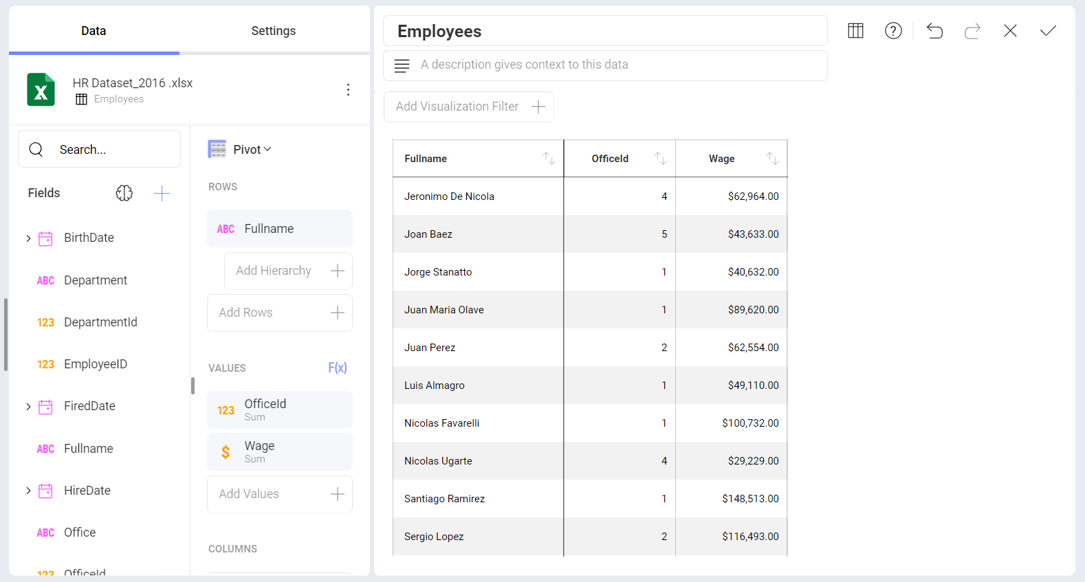
Task: Click the Luis Almagro cell
Action: 478,385
